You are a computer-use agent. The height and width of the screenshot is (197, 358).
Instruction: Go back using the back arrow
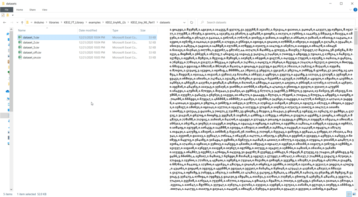[5, 23]
